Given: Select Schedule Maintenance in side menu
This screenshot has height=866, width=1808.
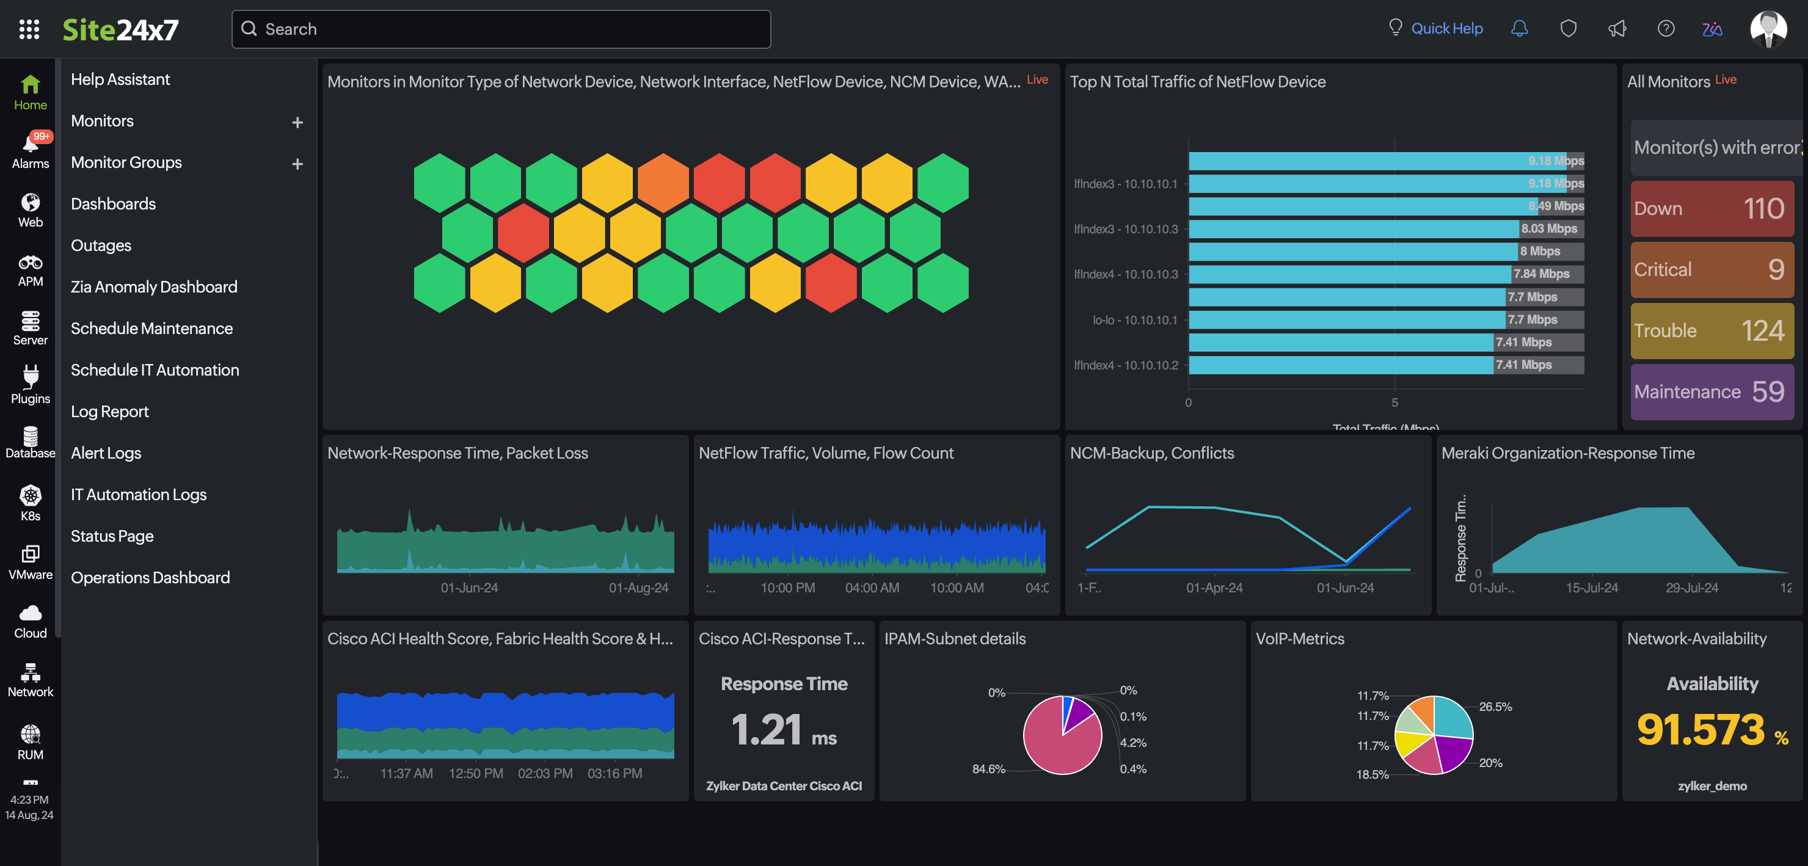Looking at the screenshot, I should pos(151,329).
